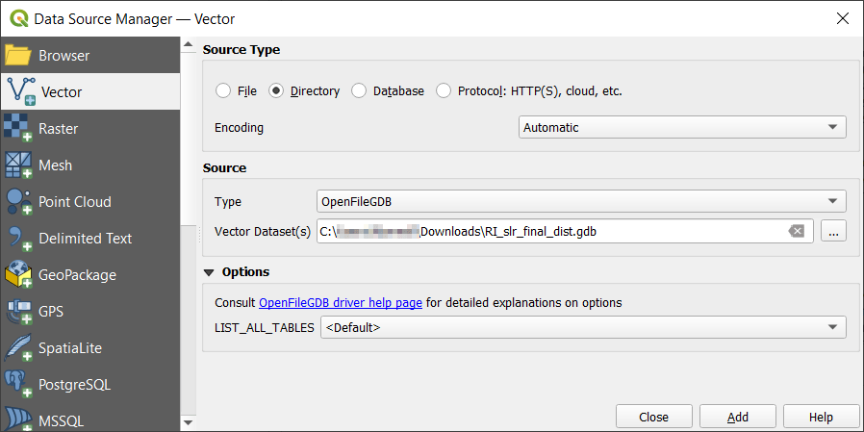Click the Close button

click(x=654, y=417)
